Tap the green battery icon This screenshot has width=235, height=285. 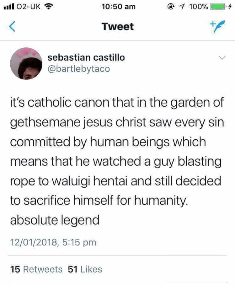(218, 7)
